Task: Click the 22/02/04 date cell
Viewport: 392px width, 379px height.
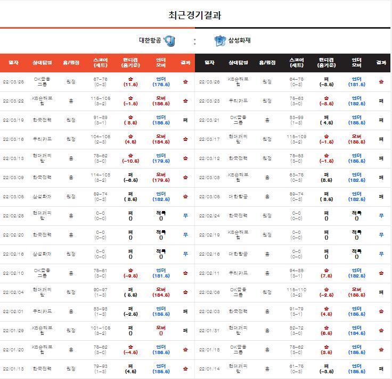Action: [x=13, y=292]
